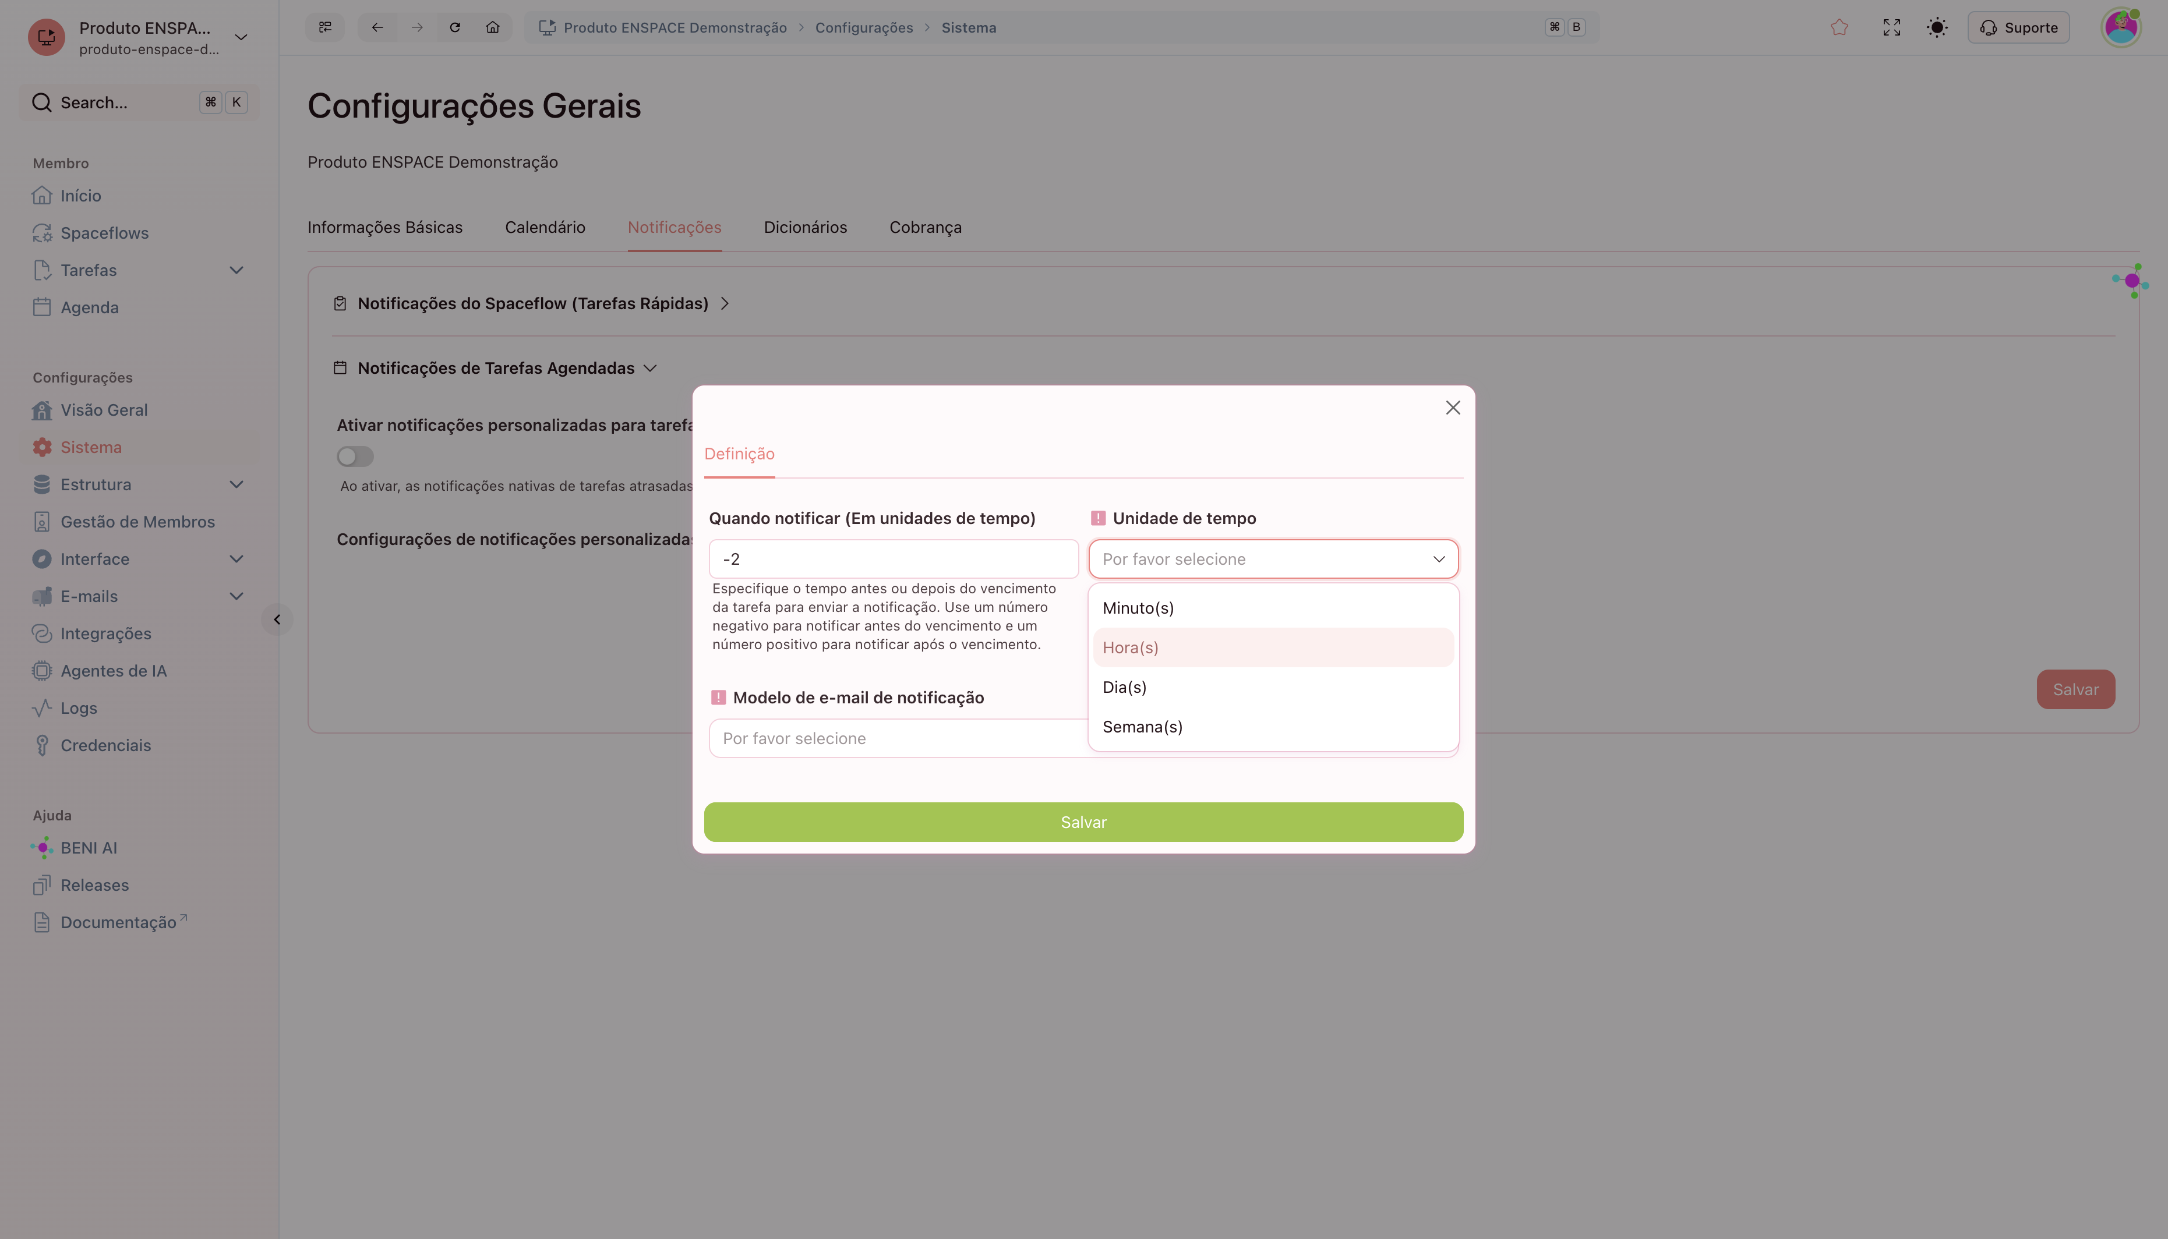Switch to the Calendário tab
2168x1239 pixels.
pos(545,227)
